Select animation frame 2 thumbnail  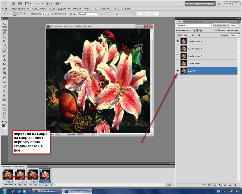(20, 175)
